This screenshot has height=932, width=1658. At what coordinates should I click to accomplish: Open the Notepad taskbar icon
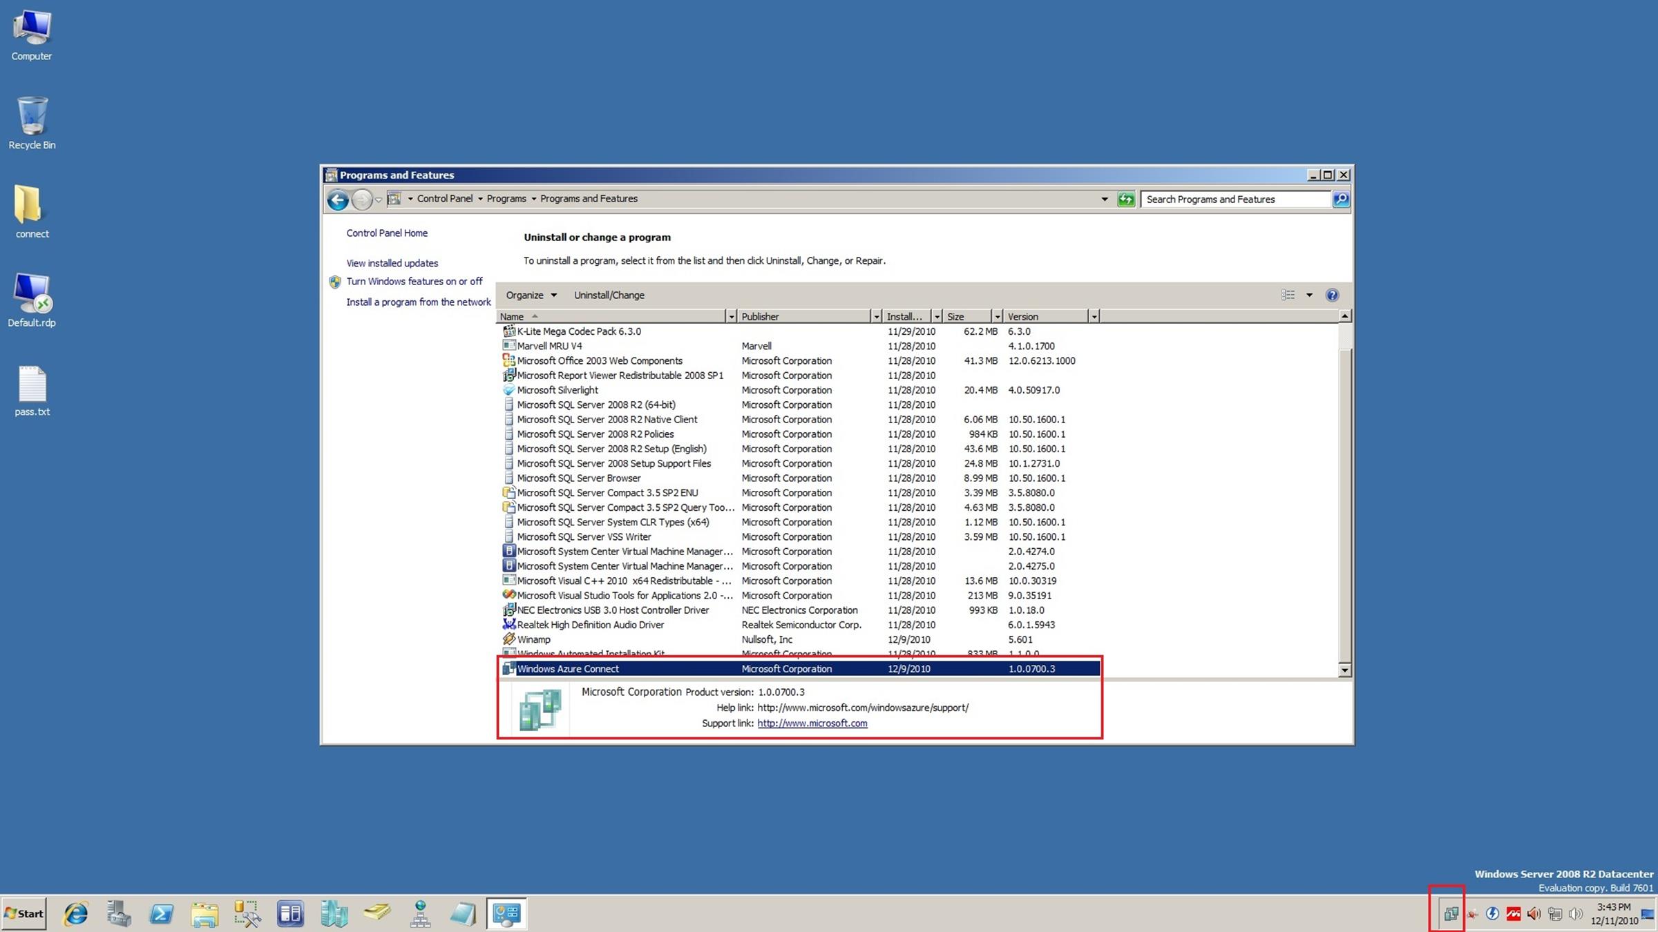463,913
